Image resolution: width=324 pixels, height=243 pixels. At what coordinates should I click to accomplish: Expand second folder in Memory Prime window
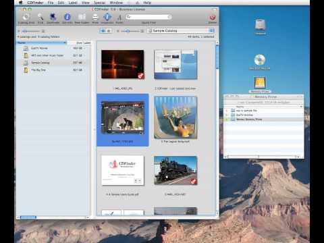[227, 115]
